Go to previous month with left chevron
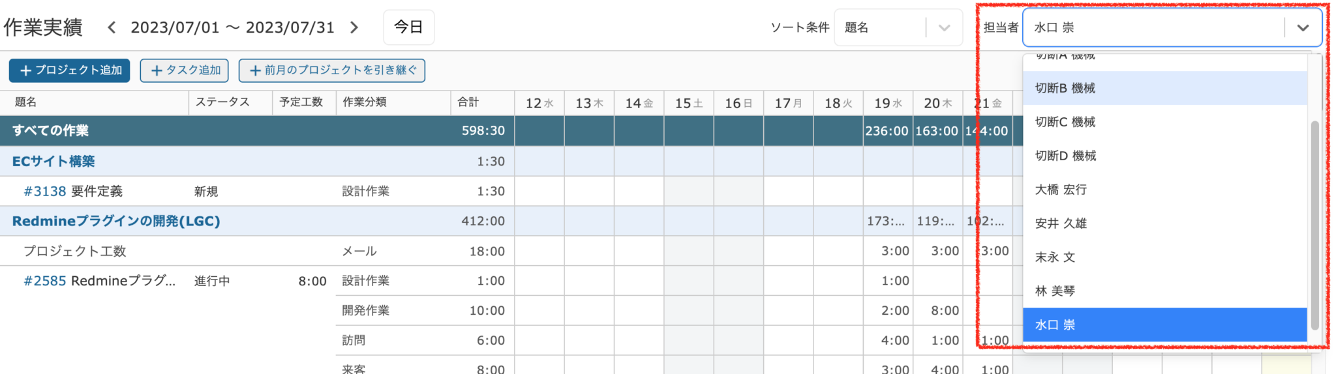 [112, 27]
